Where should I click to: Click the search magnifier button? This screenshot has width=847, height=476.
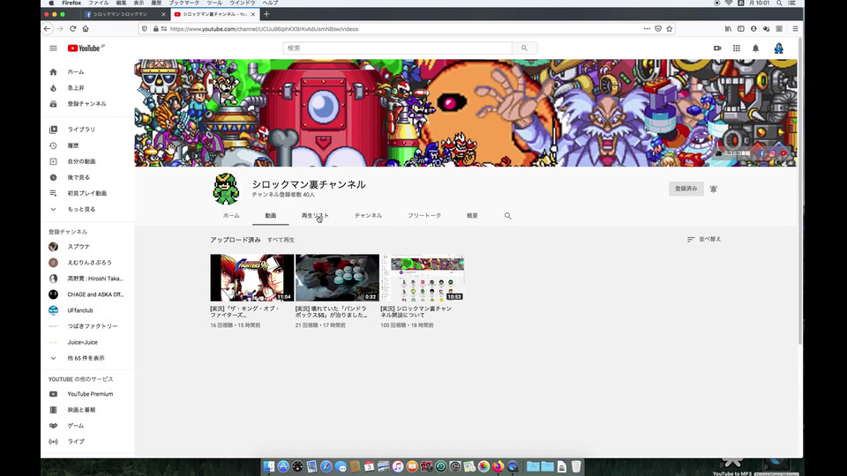(524, 48)
